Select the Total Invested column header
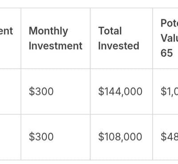This screenshot has width=178, height=164. 121,38
